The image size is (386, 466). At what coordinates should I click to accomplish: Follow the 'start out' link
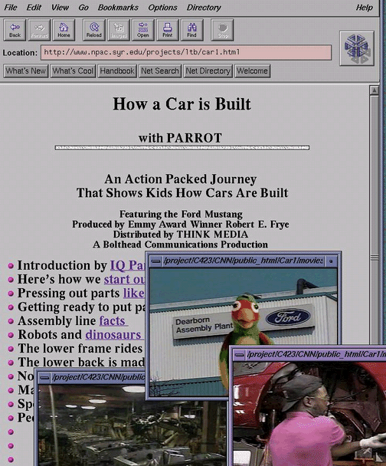pos(124,279)
